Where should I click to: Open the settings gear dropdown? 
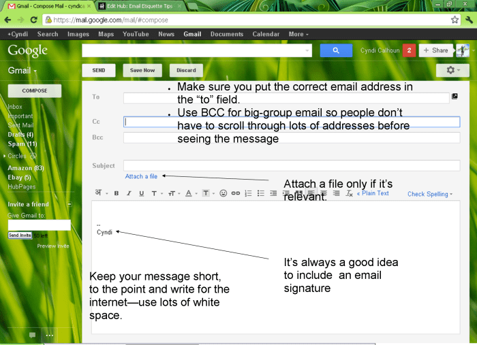(x=452, y=70)
